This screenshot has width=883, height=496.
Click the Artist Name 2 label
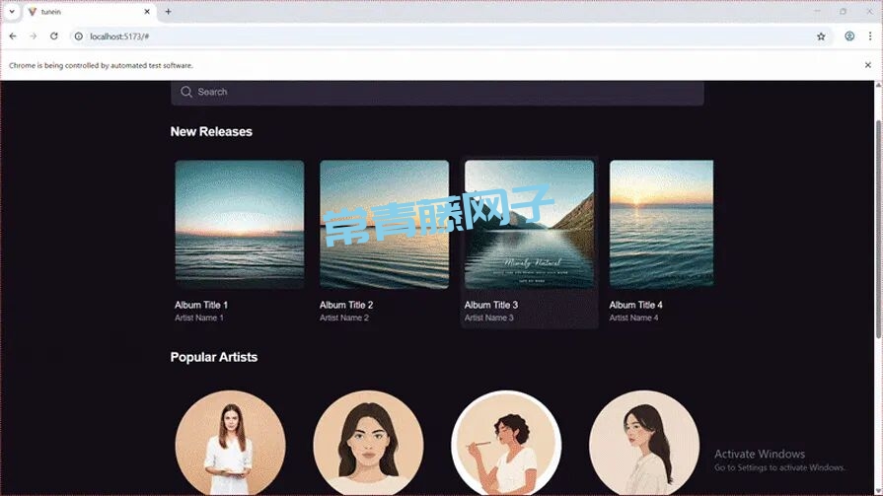[343, 318]
